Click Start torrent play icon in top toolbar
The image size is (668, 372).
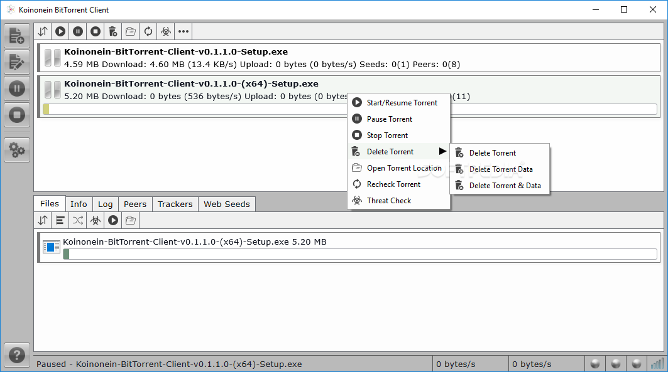pos(60,31)
